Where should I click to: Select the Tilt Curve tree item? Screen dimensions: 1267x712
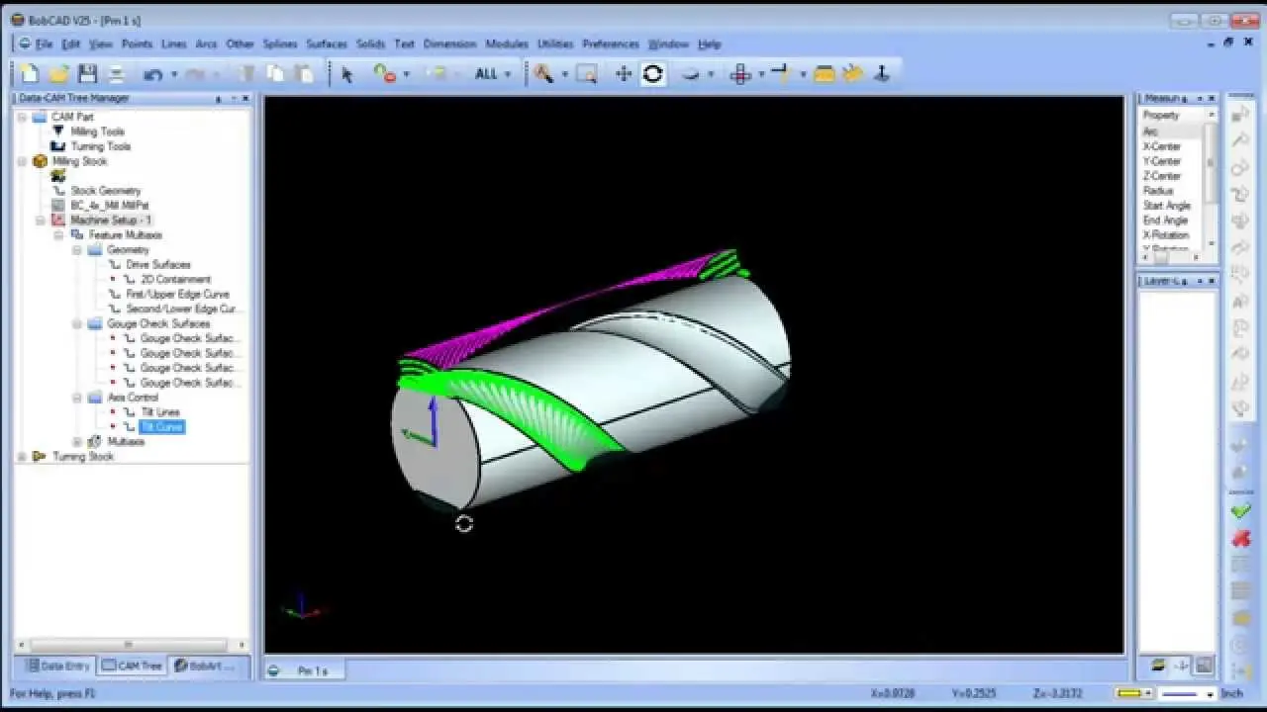pyautogui.click(x=161, y=427)
